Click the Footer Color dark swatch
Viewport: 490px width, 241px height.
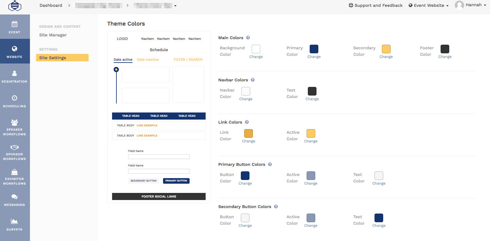coord(445,49)
